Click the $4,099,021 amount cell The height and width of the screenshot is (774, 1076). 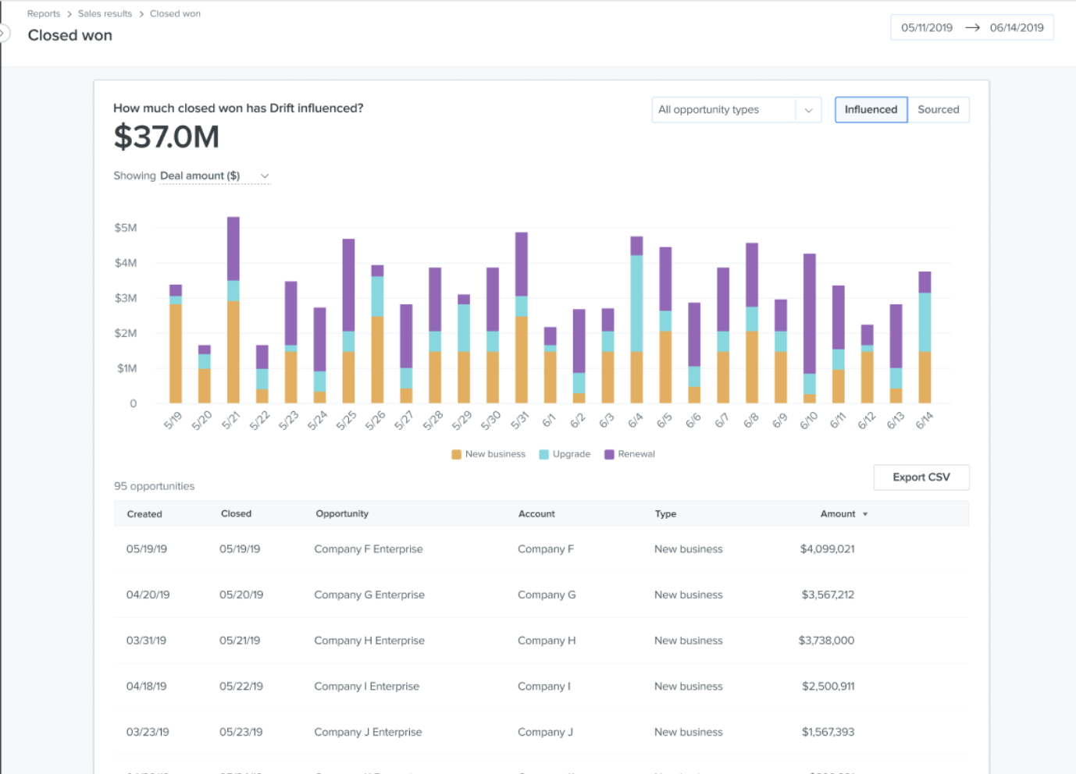(827, 549)
